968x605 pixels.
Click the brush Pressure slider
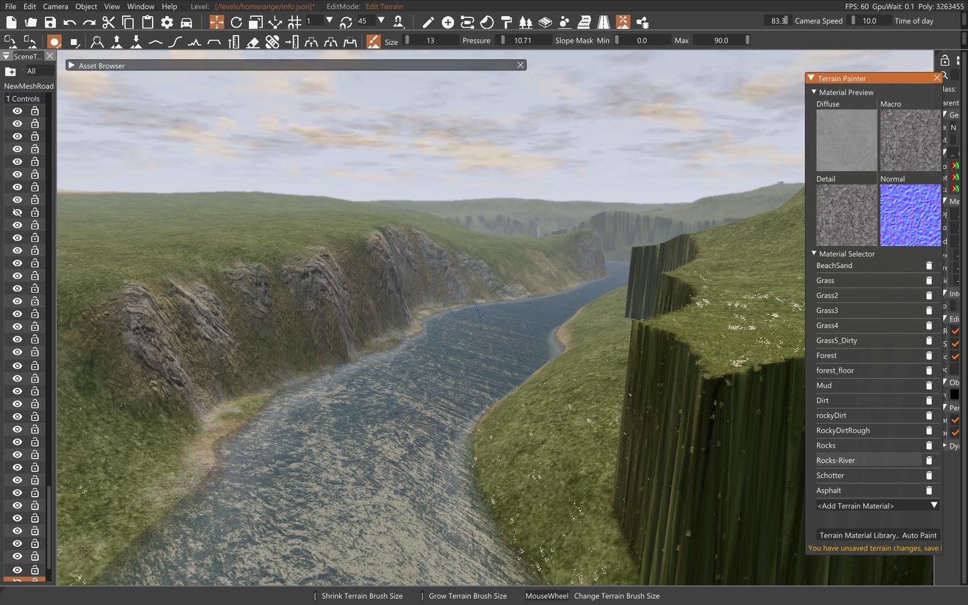point(522,40)
